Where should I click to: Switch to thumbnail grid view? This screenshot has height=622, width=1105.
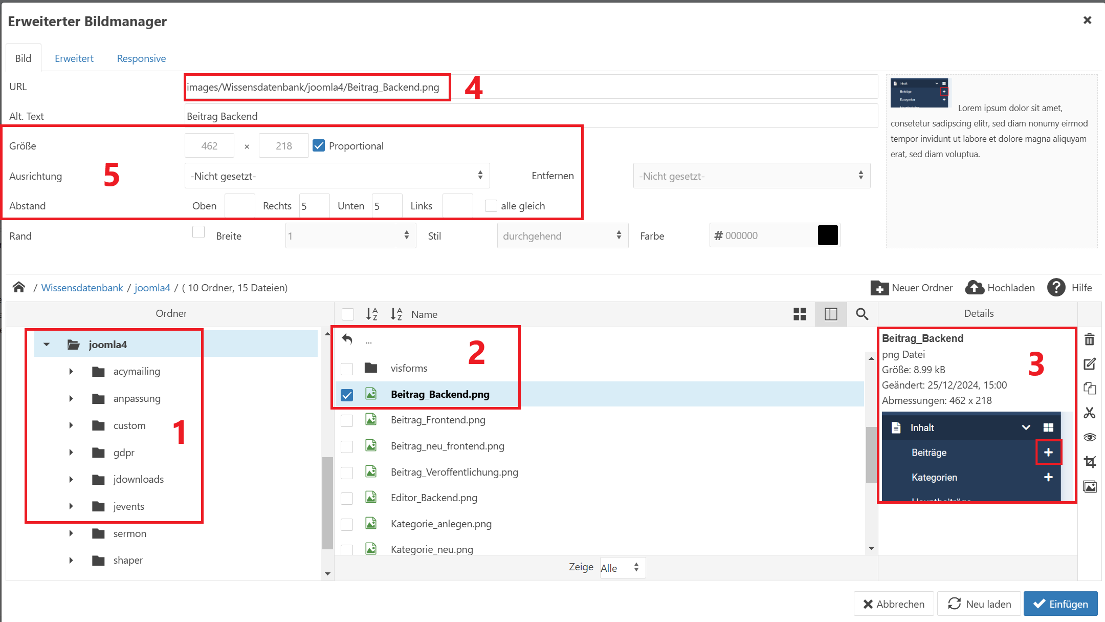pos(800,314)
